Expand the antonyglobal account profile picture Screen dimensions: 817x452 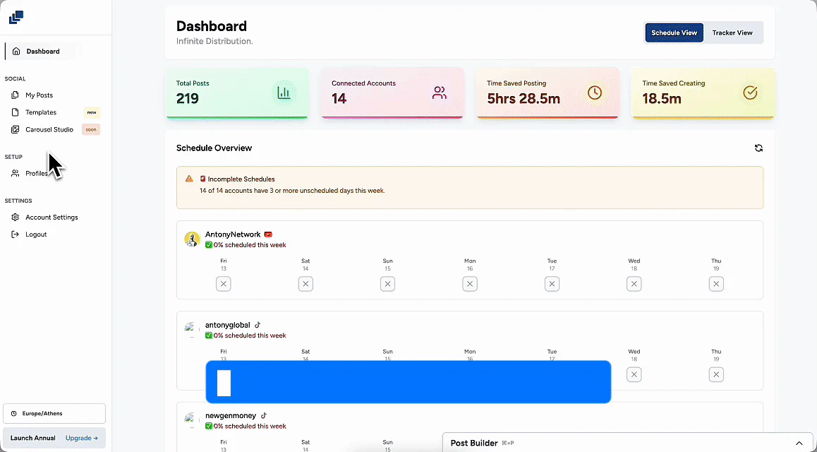click(x=192, y=330)
